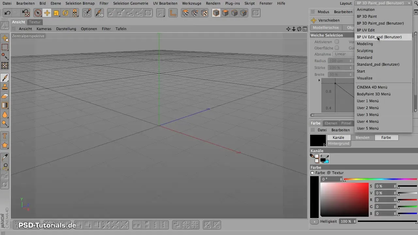Viewport: 418px width, 235px height.
Task: Select the Text tool
Action: 5,136
